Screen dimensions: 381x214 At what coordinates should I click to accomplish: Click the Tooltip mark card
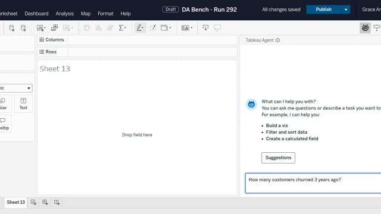(x=4, y=124)
